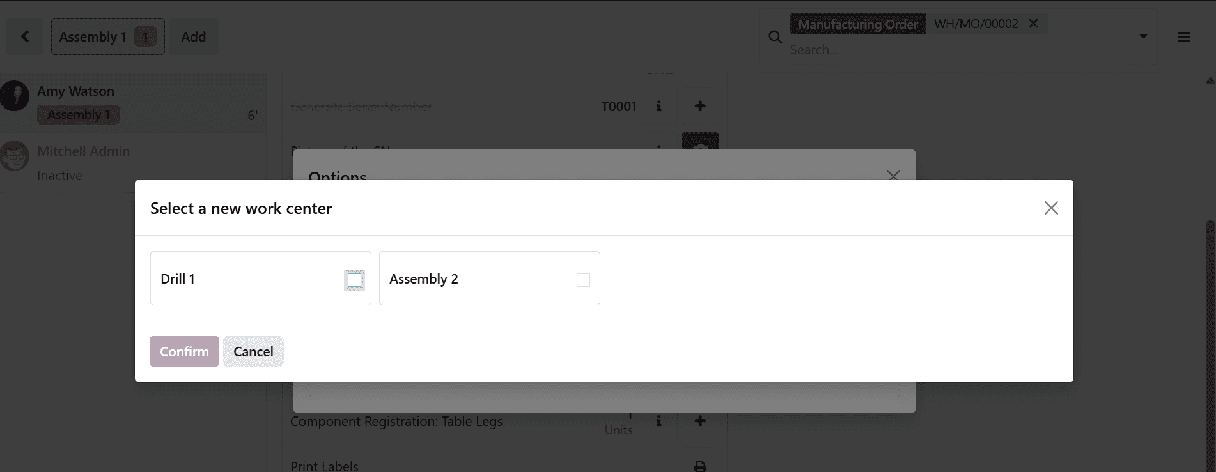Navigate back using the left chevron arrow
This screenshot has width=1216, height=472.
[24, 36]
